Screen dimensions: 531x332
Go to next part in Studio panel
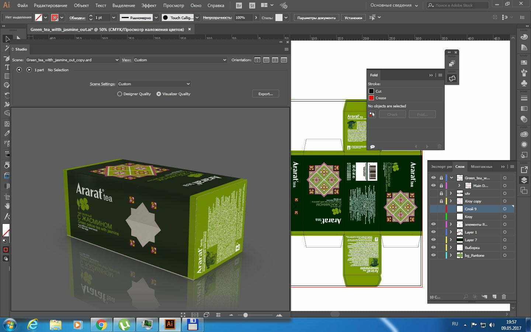coord(29,70)
